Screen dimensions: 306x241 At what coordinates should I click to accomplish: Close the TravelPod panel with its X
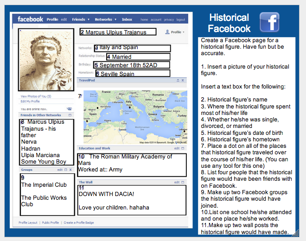[183, 80]
